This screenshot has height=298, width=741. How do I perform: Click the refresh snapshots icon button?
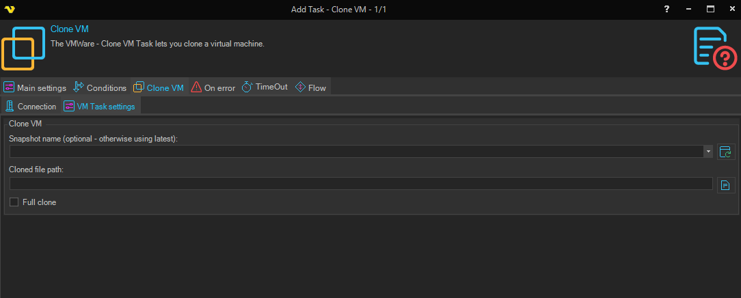click(725, 152)
